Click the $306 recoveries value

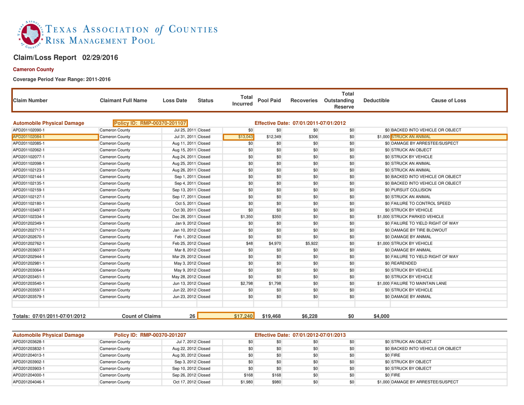click(313, 137)
